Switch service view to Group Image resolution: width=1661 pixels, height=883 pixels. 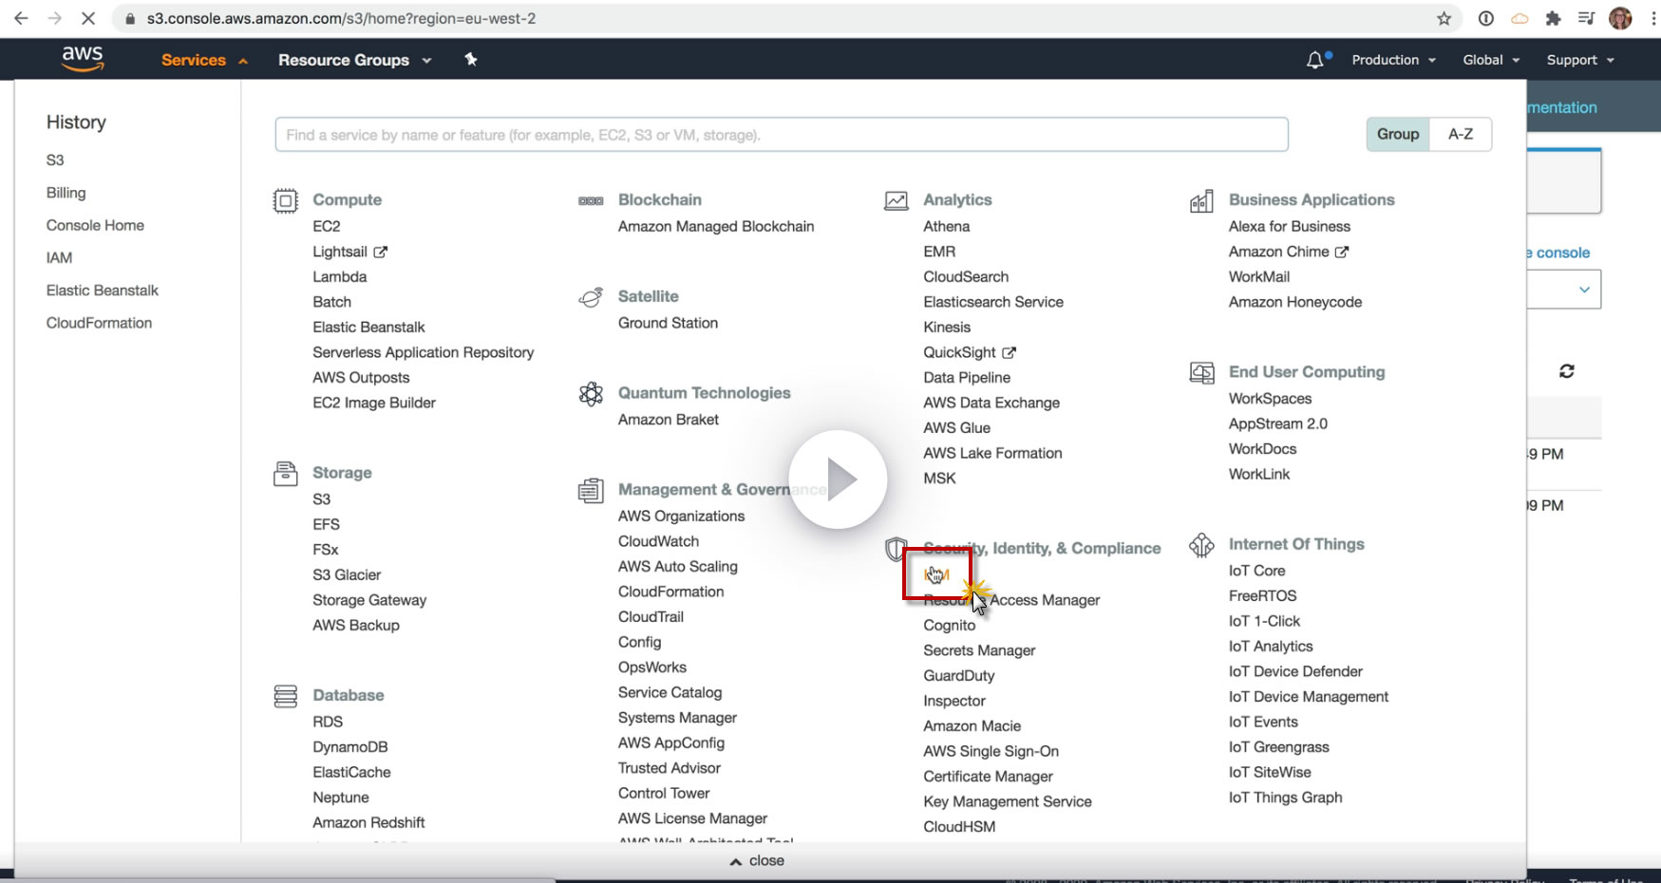pos(1398,134)
